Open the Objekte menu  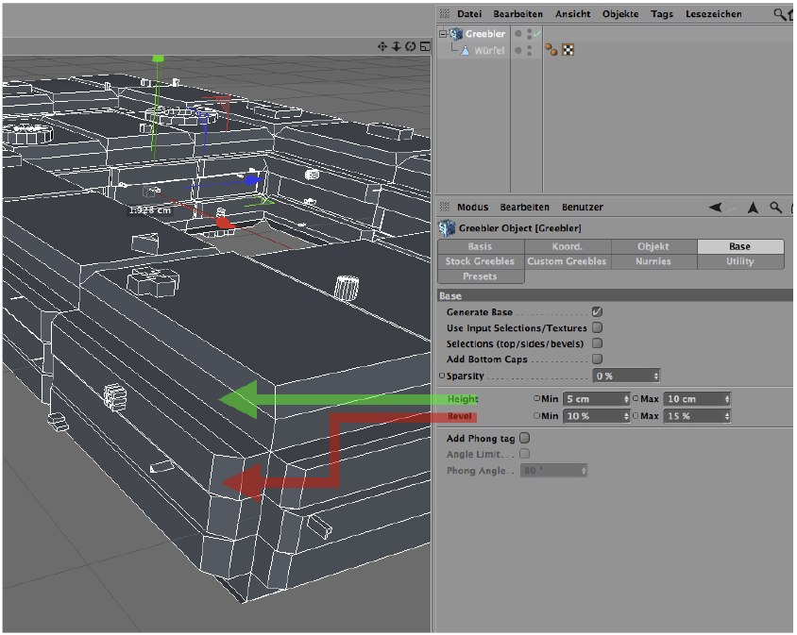(x=620, y=14)
